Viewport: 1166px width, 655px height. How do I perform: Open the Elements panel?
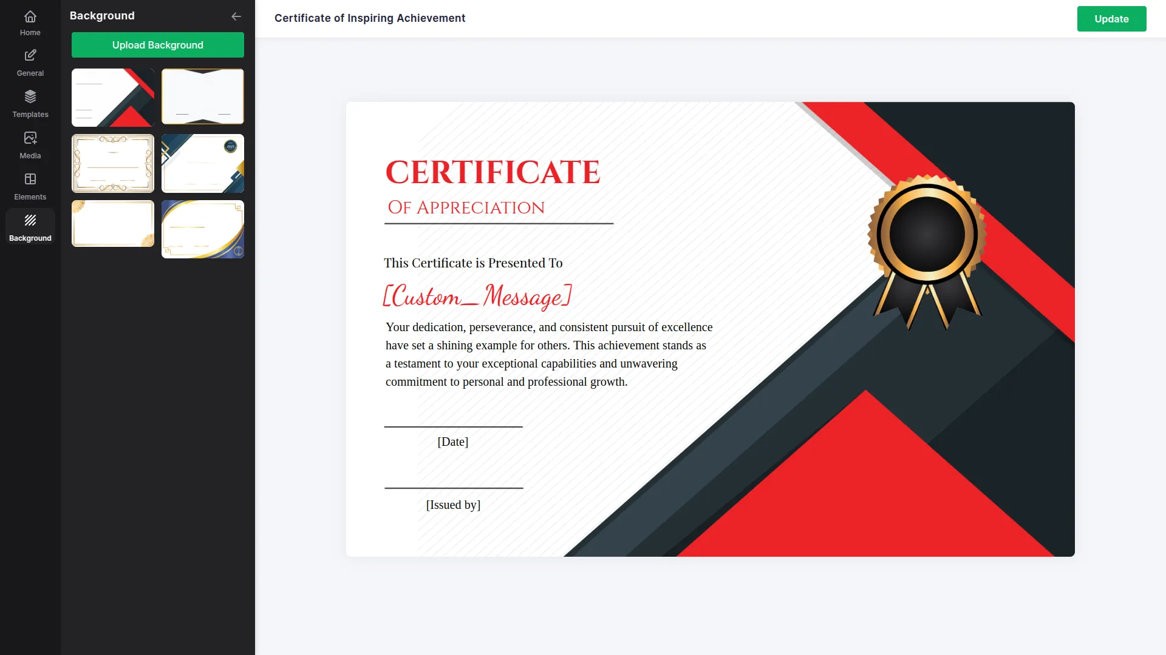tap(30, 186)
